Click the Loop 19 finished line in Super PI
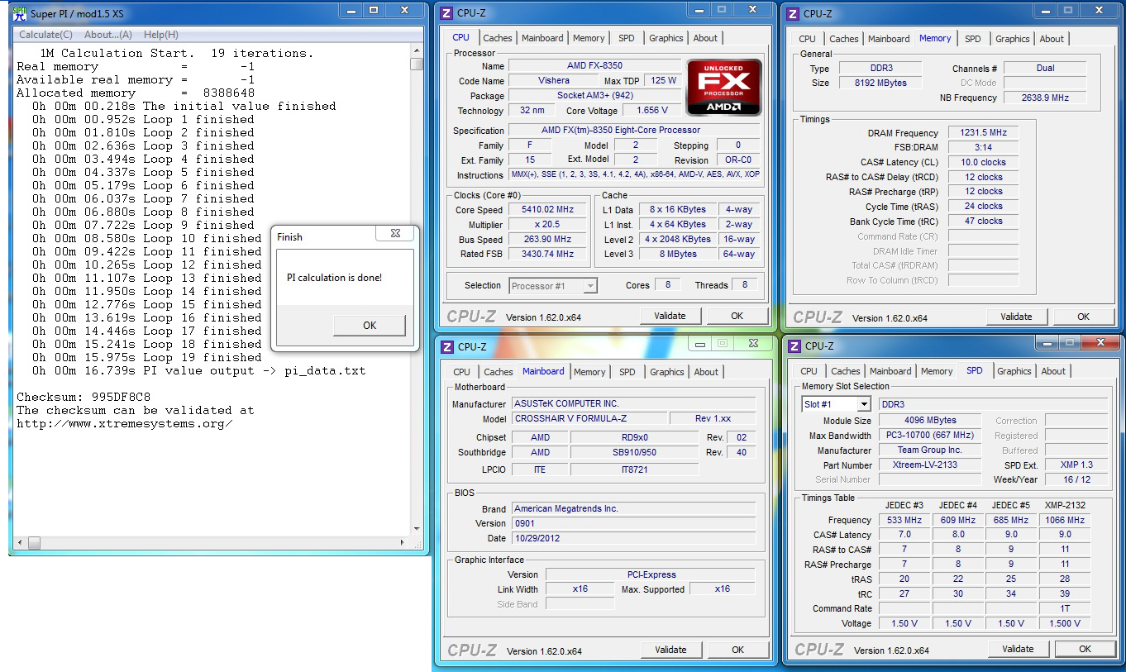1126x672 pixels. [x=147, y=357]
